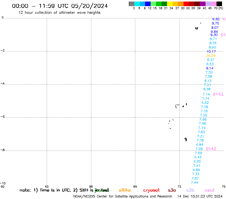Click wave height value 8.37
This screenshot has width=226, height=199.
pyautogui.click(x=211, y=60)
